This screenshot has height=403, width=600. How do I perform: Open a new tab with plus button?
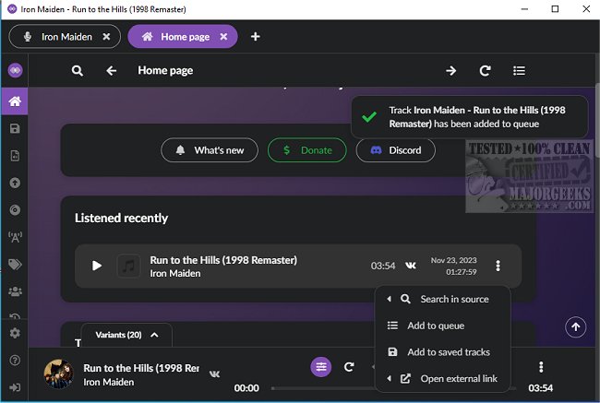click(256, 37)
